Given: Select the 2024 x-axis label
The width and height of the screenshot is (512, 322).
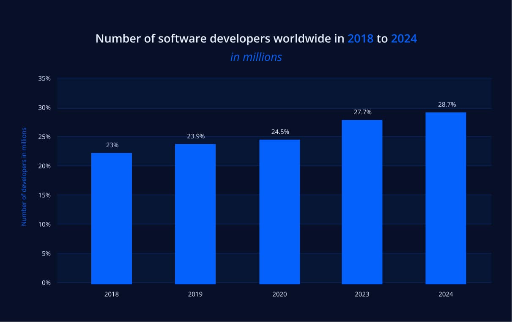Looking at the screenshot, I should 446,294.
